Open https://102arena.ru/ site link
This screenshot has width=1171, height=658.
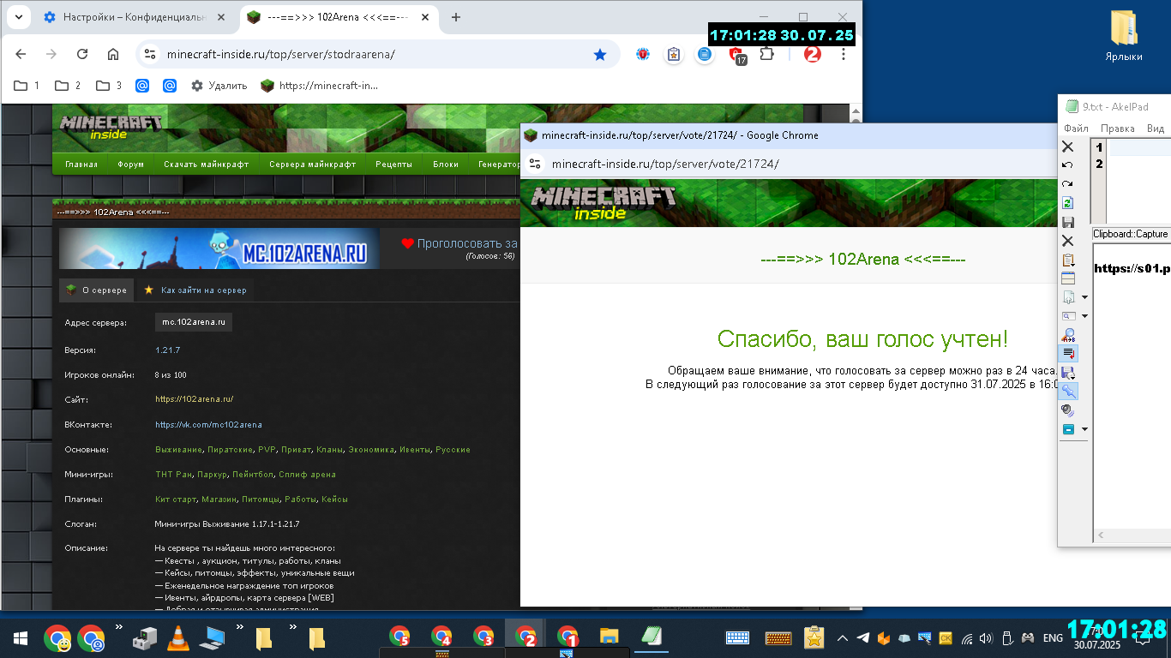tap(195, 399)
